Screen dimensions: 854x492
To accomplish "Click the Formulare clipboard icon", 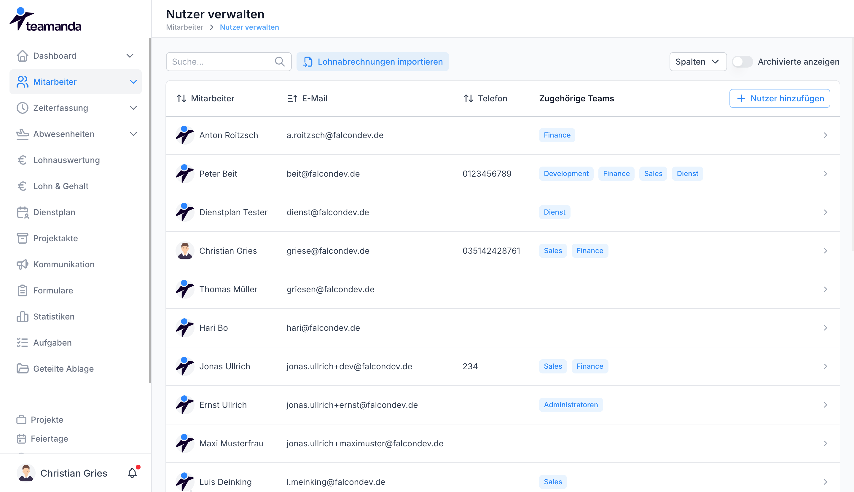I will click(22, 290).
